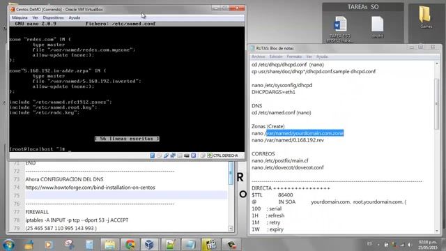Click the green host key arrow icon
This screenshot has width=446, height=251.
tap(210, 155)
